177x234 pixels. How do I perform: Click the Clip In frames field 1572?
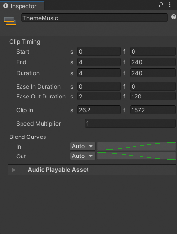(x=153, y=110)
